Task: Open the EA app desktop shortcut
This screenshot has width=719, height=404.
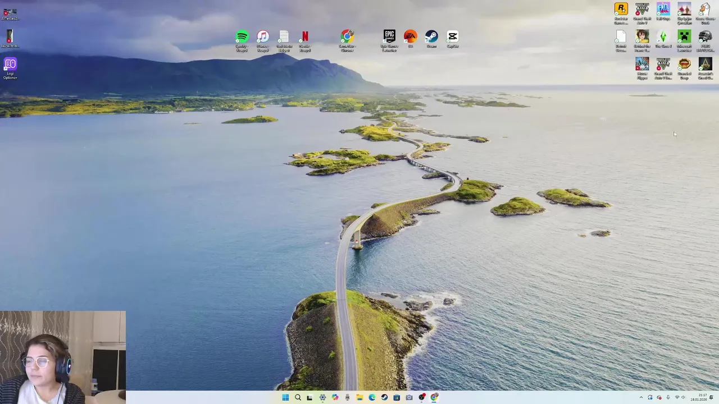Action: point(411,39)
